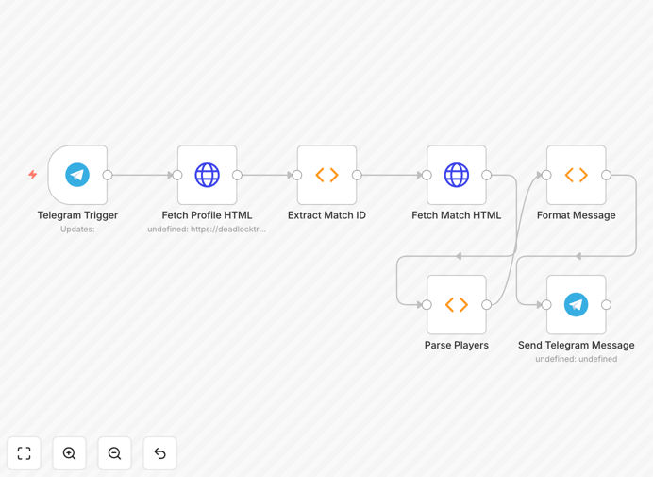Click Format Message input connector
Screen dimensions: 653x477
pyautogui.click(x=546, y=175)
